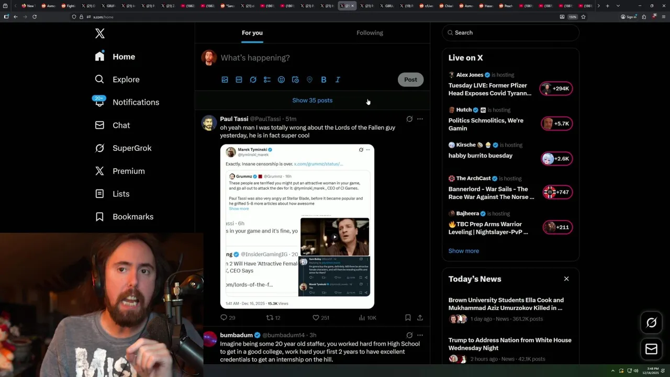Screen dimensions: 670x377
Task: List all tabs dropdown
Action: point(618,6)
